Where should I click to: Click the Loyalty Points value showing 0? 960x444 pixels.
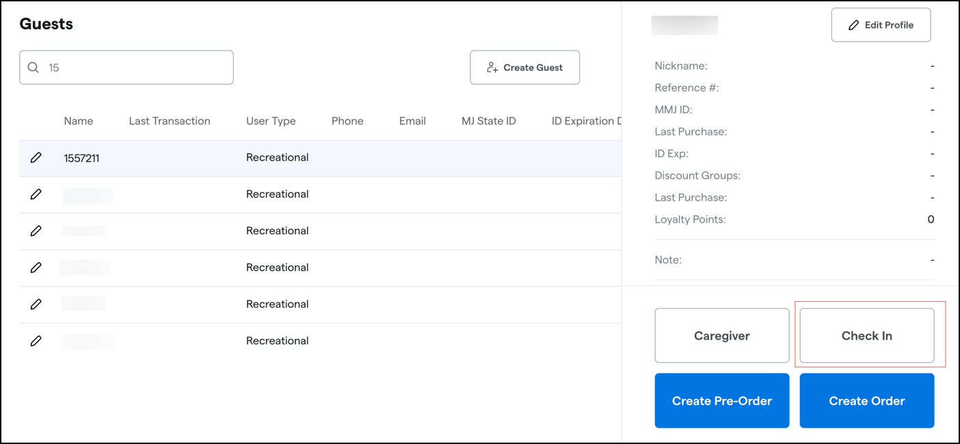tap(930, 219)
